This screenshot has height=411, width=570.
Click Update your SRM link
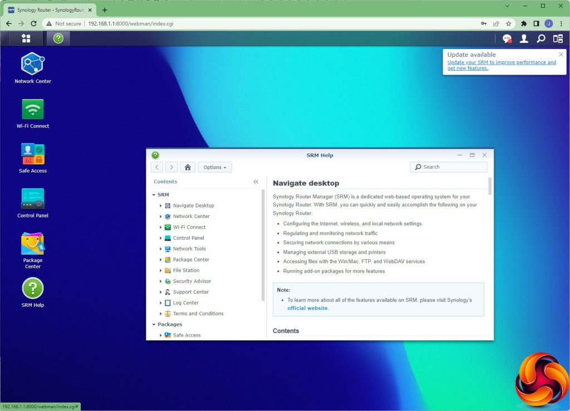tap(502, 66)
